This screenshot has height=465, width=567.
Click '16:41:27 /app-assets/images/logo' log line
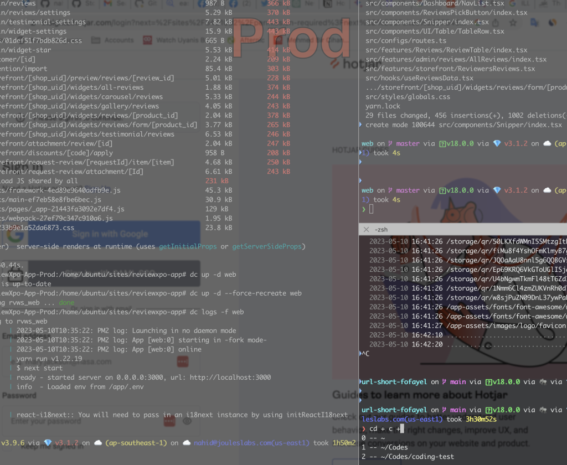[468, 326]
